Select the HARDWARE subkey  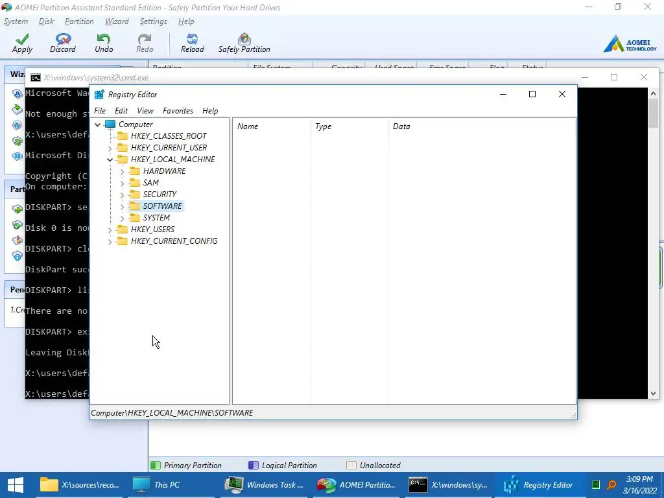(164, 171)
